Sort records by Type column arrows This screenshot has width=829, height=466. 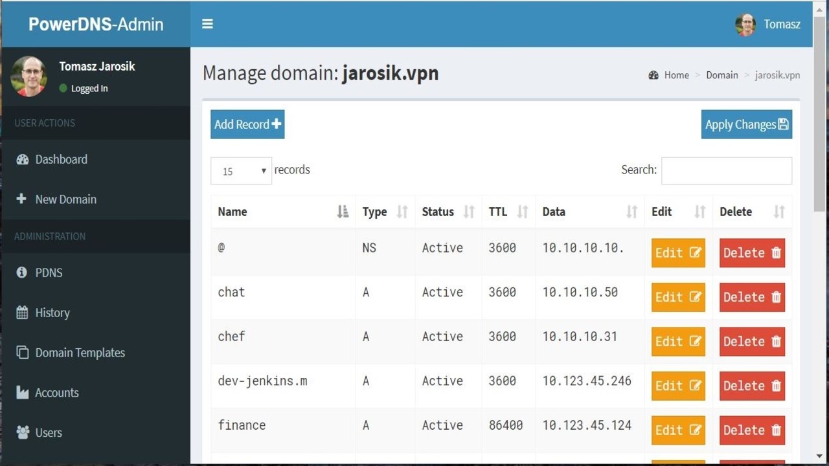pyautogui.click(x=402, y=212)
